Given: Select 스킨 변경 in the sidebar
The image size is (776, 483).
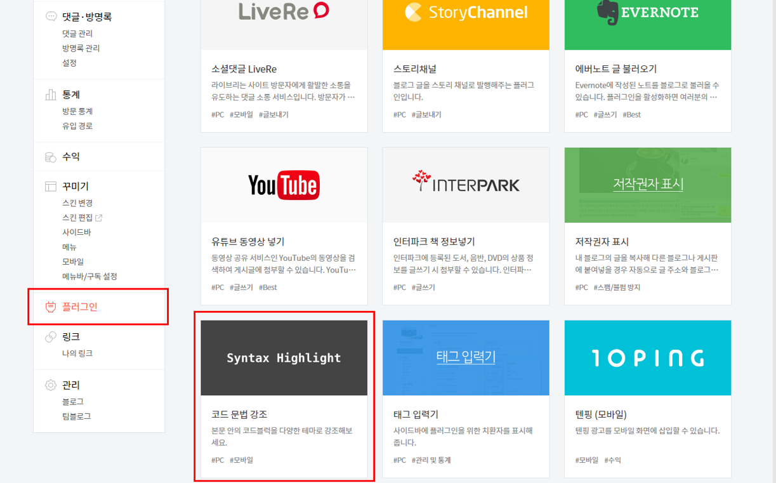Looking at the screenshot, I should click(x=77, y=203).
